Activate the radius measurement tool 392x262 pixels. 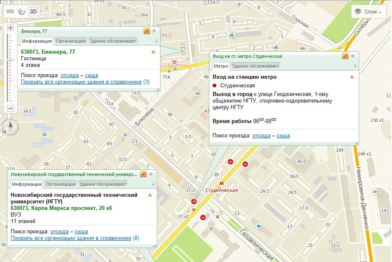click(21, 11)
